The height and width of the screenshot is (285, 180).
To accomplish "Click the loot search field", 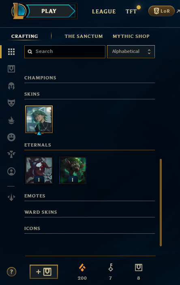I will [x=65, y=52].
